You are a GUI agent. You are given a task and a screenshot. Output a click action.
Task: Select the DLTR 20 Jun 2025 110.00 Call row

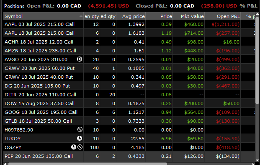pos(129,95)
